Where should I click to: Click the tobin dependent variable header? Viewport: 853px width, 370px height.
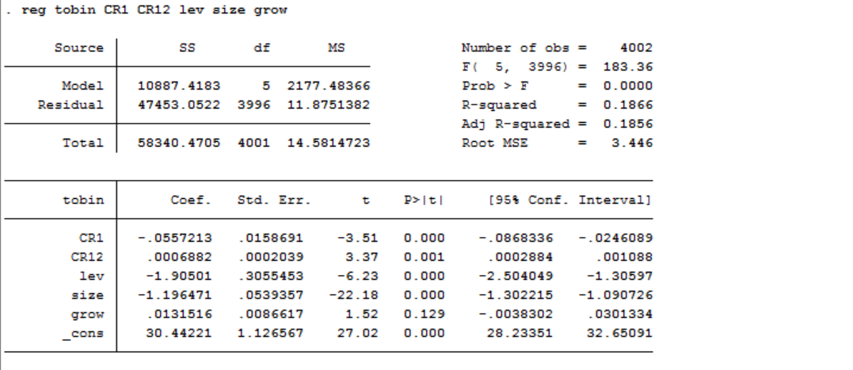coord(82,200)
